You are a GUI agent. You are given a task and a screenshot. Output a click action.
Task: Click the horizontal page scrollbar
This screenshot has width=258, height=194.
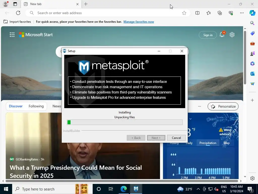(x=122, y=181)
